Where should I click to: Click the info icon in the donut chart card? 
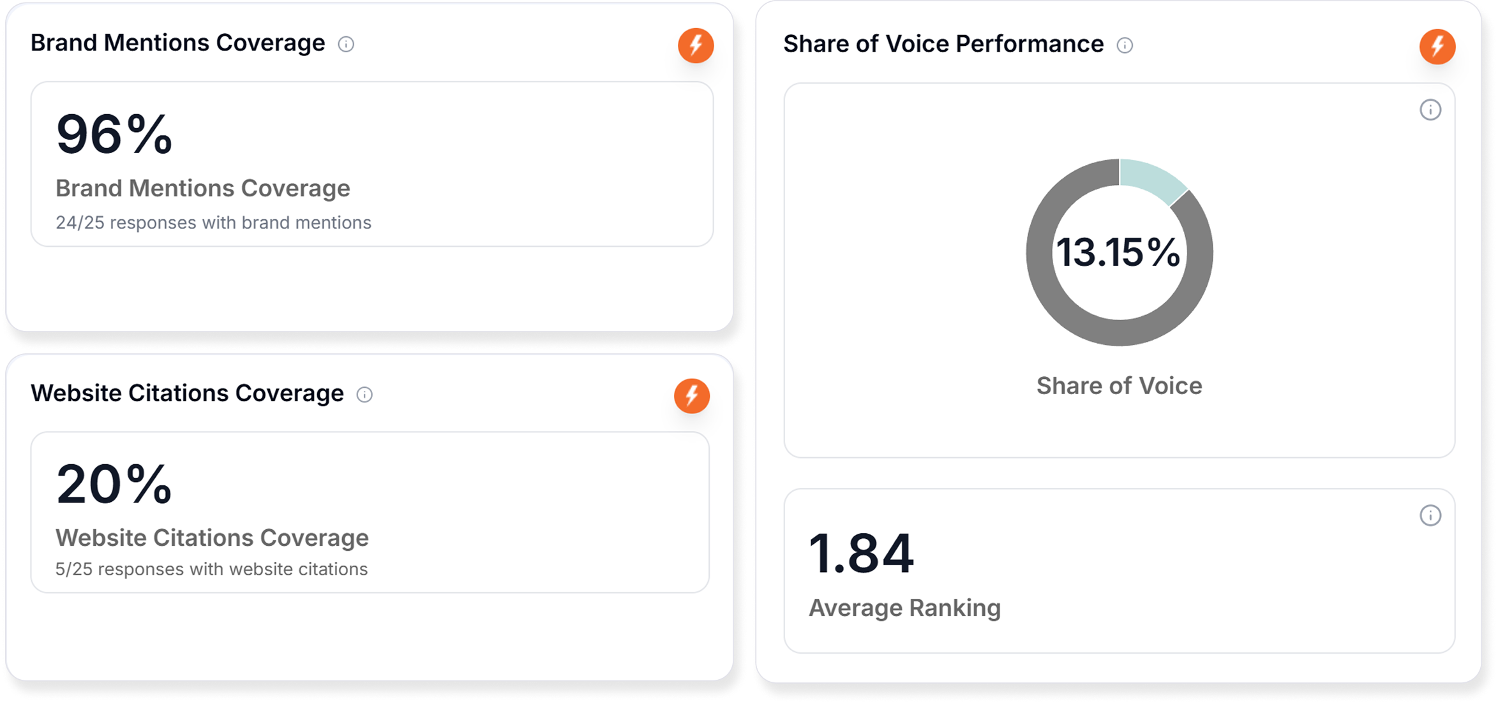[1430, 110]
